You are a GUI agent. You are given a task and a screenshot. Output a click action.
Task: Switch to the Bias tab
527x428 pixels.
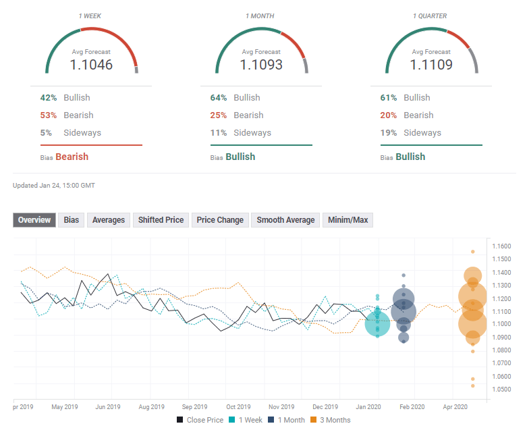pyautogui.click(x=71, y=220)
